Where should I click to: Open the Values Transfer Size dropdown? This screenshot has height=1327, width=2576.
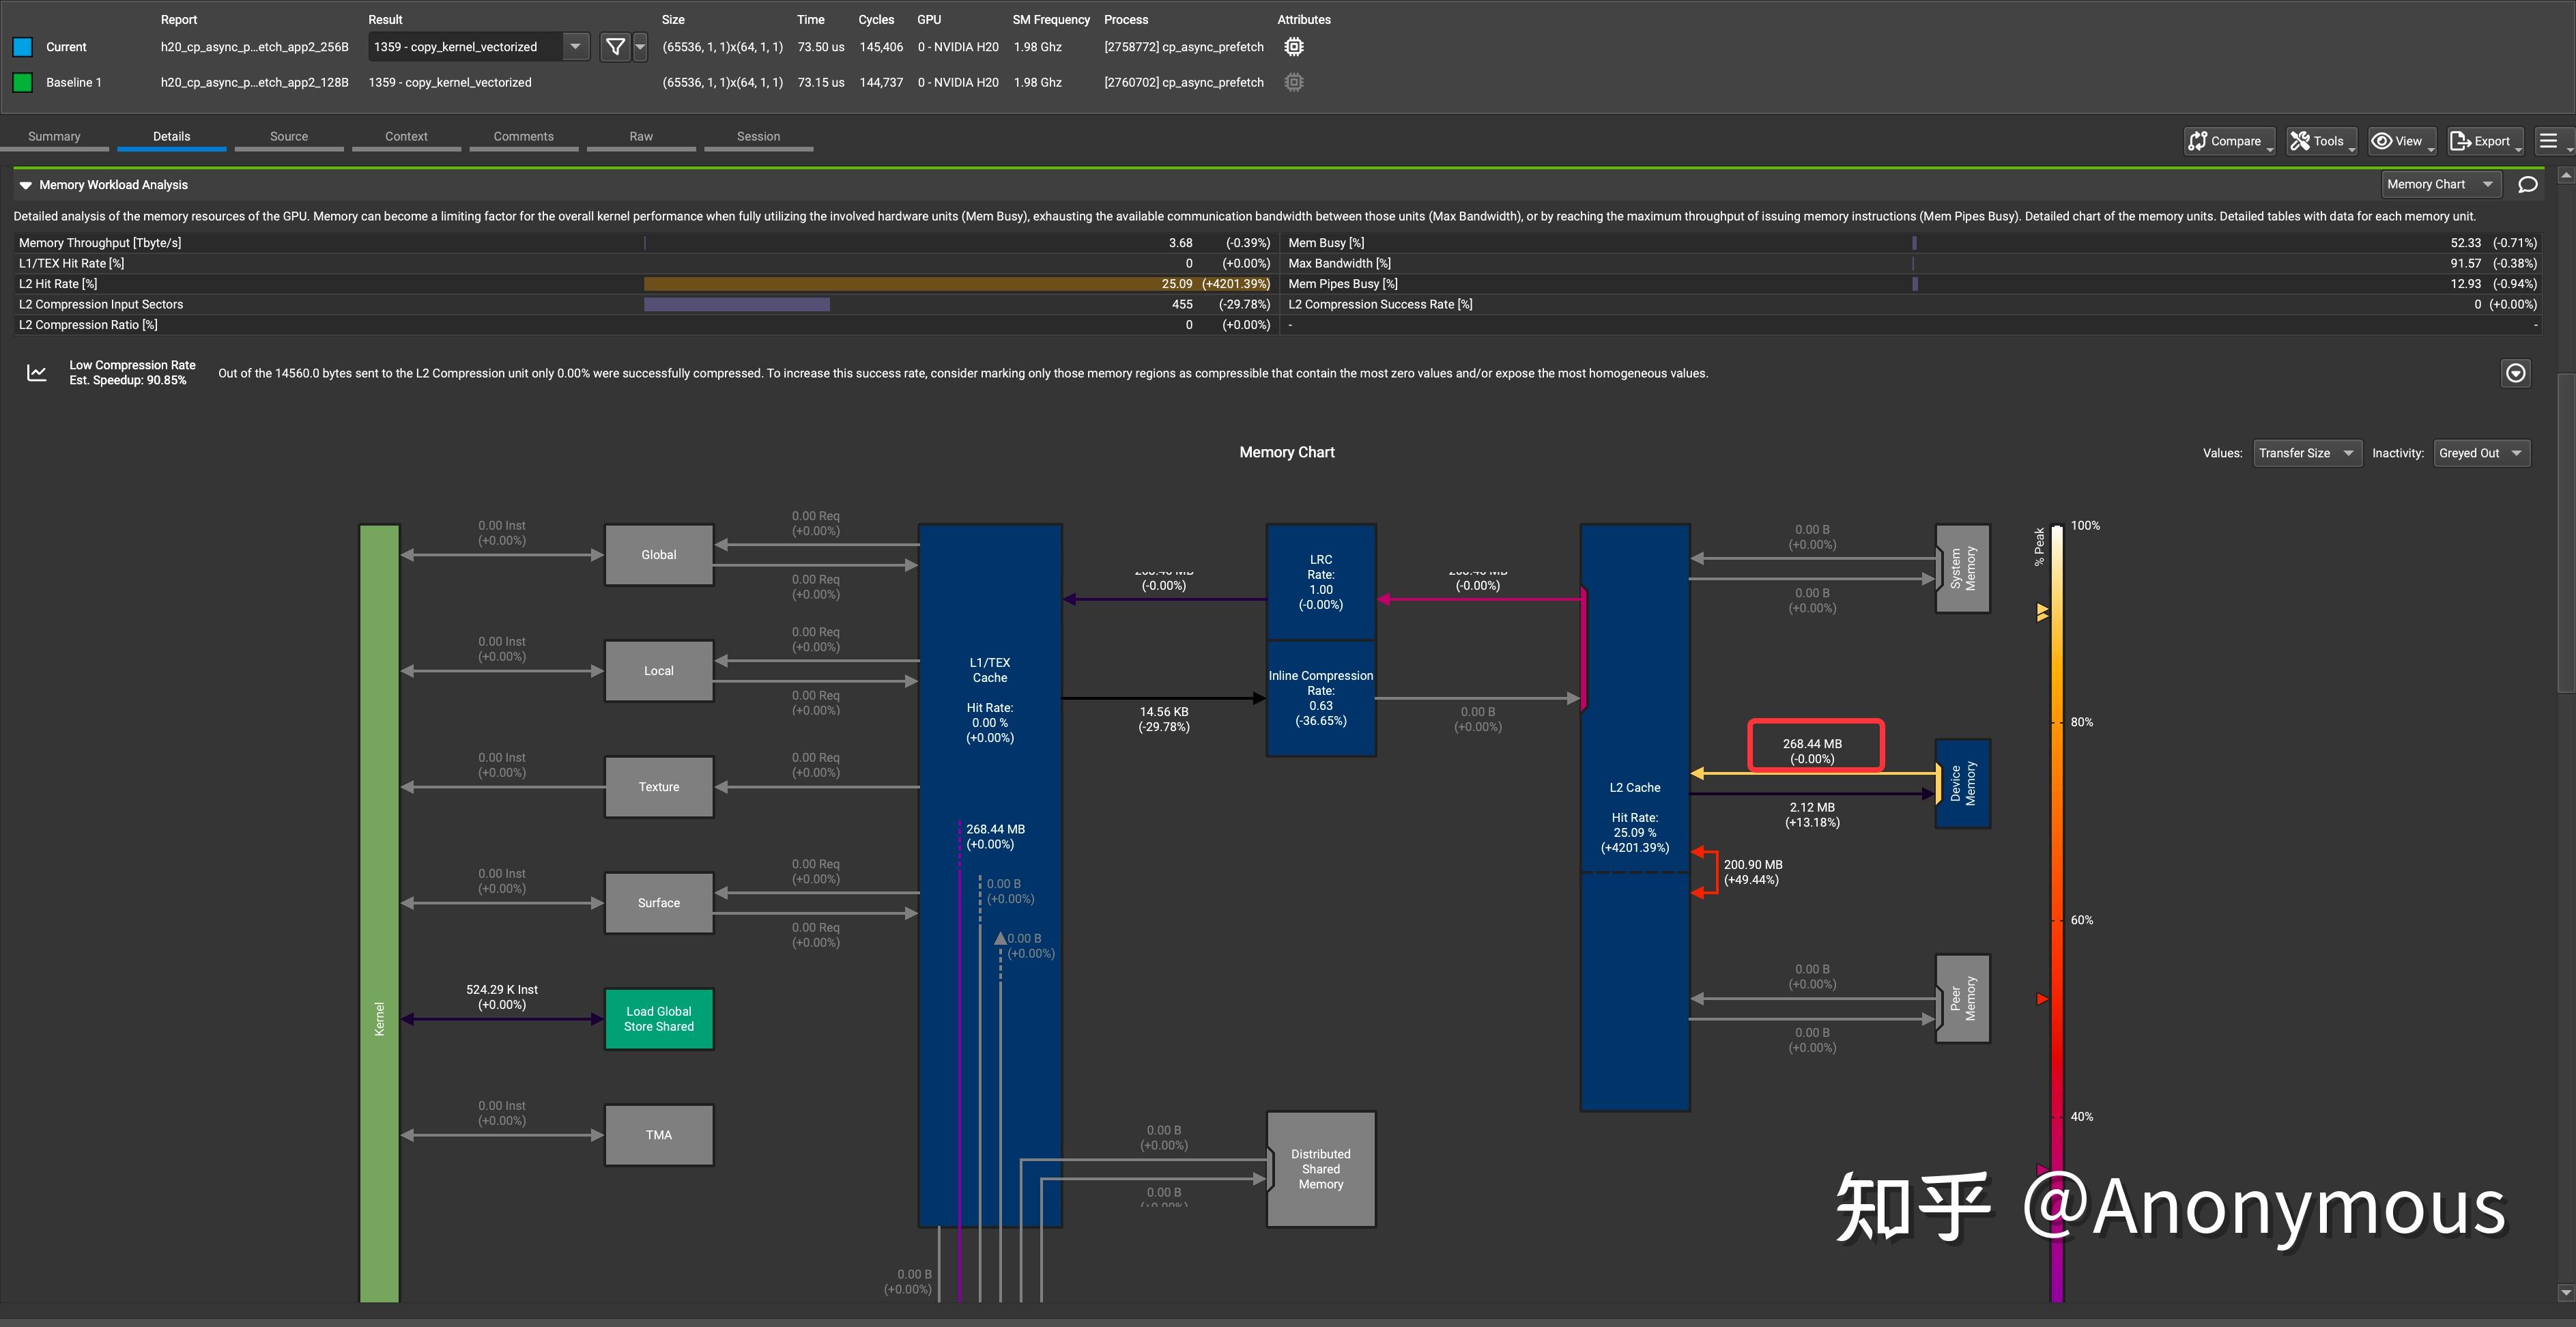pyautogui.click(x=2307, y=453)
